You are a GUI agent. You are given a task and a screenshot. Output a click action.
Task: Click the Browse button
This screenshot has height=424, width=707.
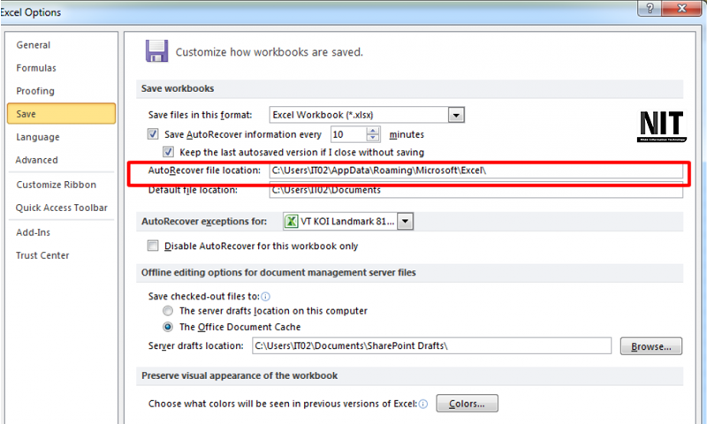coord(650,346)
